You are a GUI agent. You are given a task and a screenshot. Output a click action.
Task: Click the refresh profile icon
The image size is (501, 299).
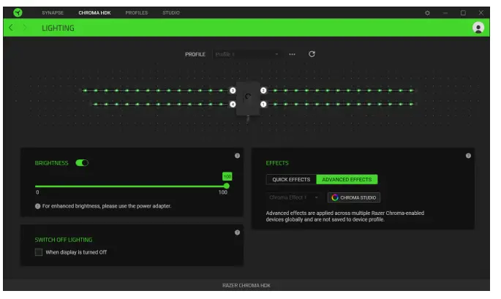pos(312,54)
